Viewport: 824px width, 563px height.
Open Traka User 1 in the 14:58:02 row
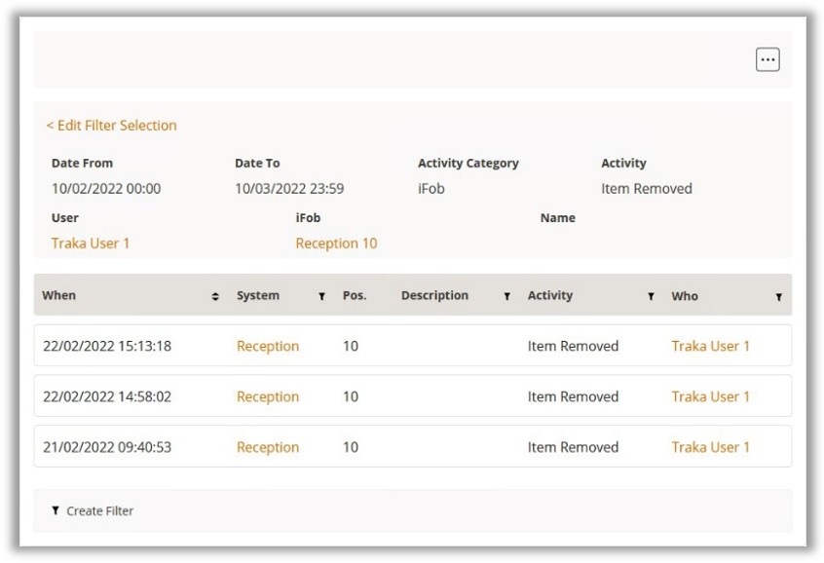pyautogui.click(x=710, y=396)
